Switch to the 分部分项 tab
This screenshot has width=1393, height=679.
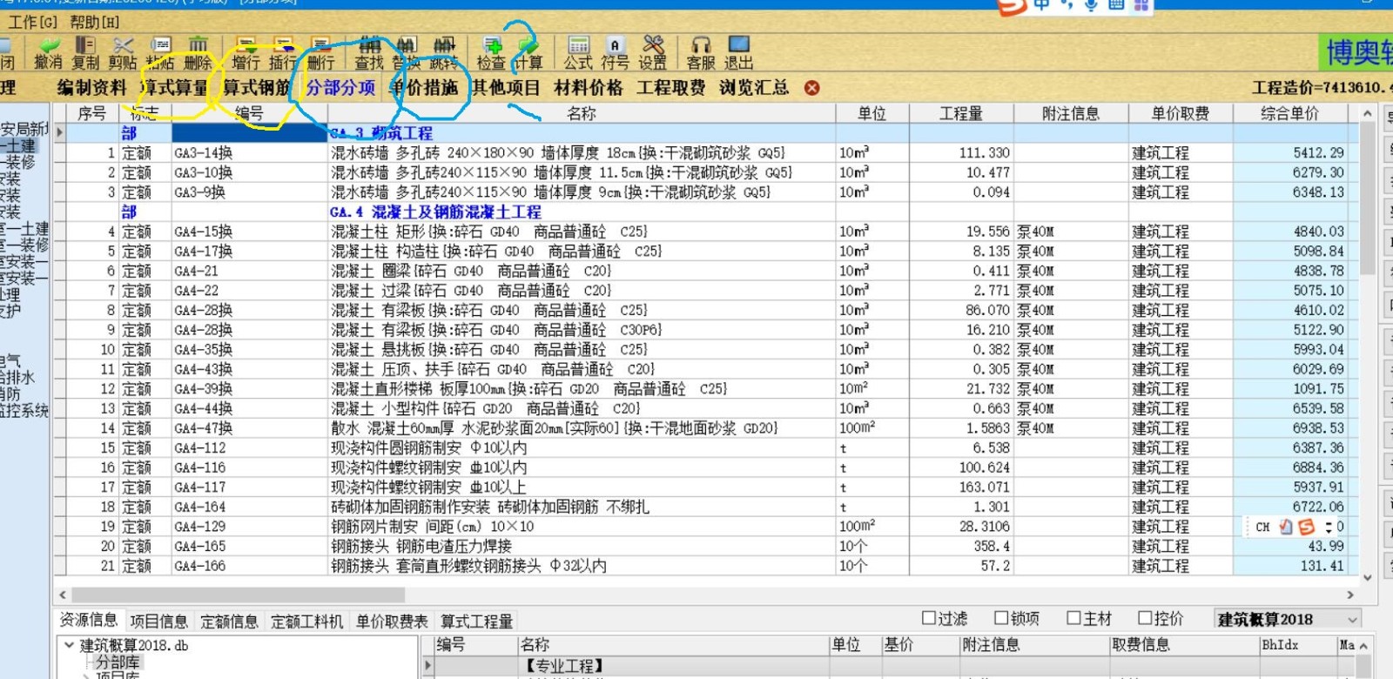point(340,88)
